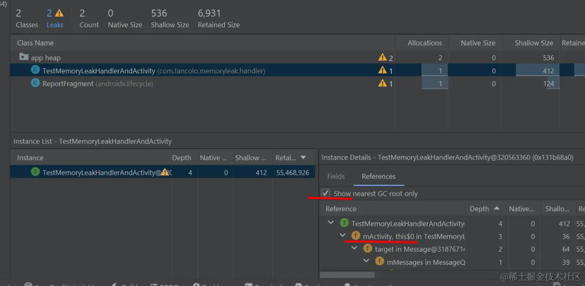
Task: Click the horizontal scrollbar under References
Action: click(347, 275)
